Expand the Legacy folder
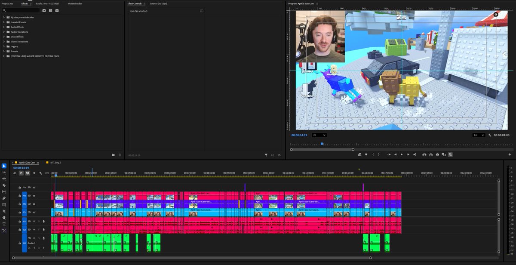This screenshot has width=516, height=265. (x=4, y=46)
